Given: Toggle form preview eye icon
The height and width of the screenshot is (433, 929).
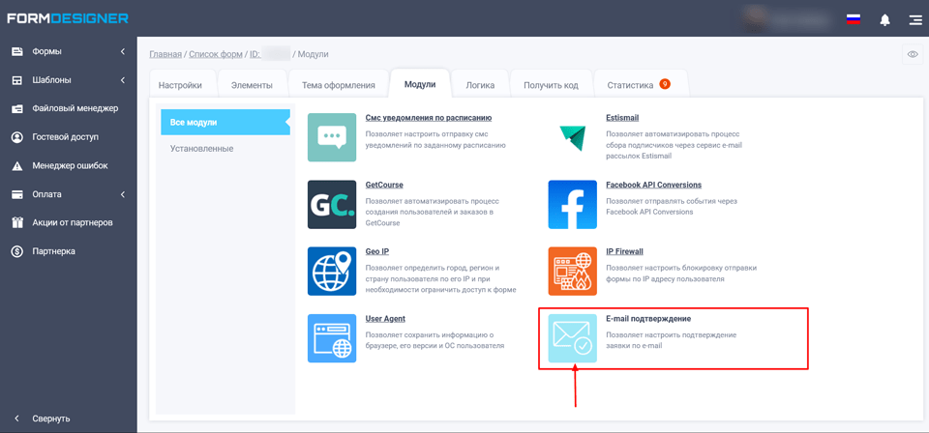Looking at the screenshot, I should coord(913,54).
